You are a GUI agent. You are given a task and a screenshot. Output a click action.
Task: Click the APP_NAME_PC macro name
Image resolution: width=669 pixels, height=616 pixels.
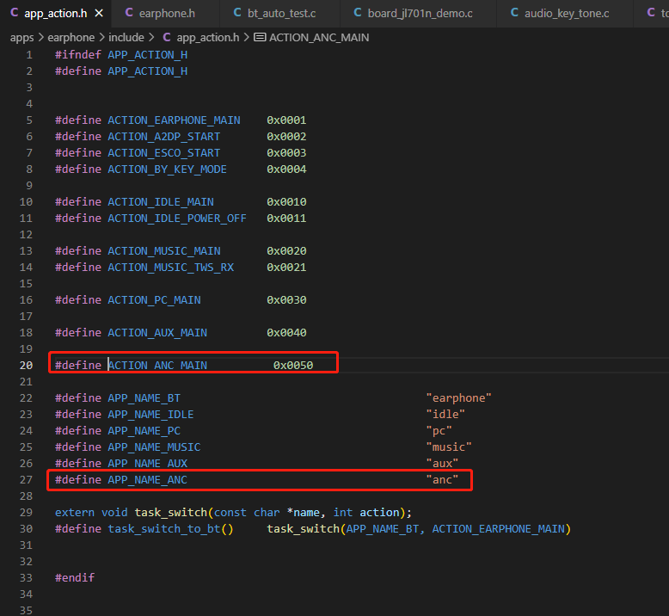tap(144, 431)
